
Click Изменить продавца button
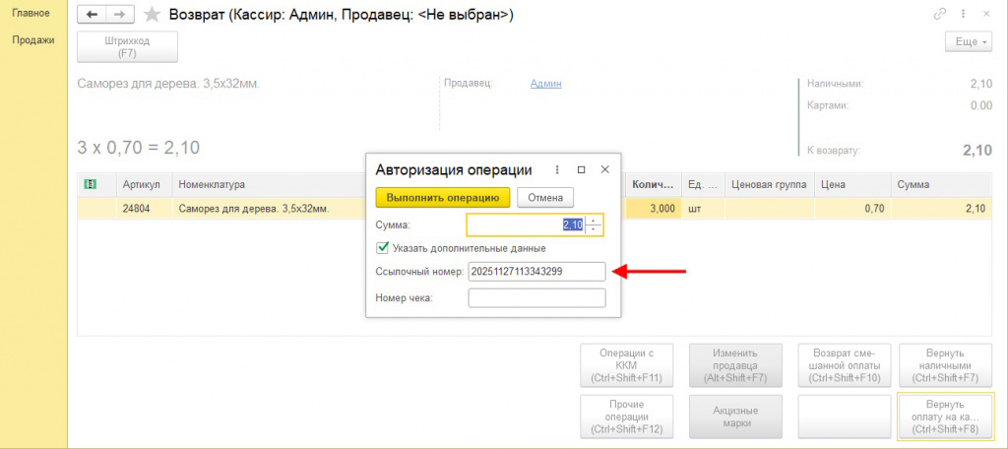735,365
